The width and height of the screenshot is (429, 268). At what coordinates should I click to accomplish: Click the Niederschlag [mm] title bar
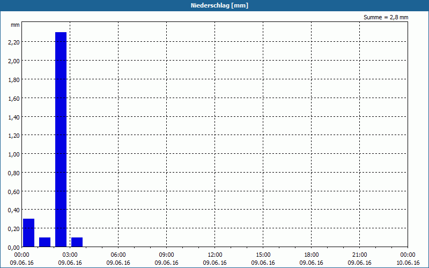[214, 5]
